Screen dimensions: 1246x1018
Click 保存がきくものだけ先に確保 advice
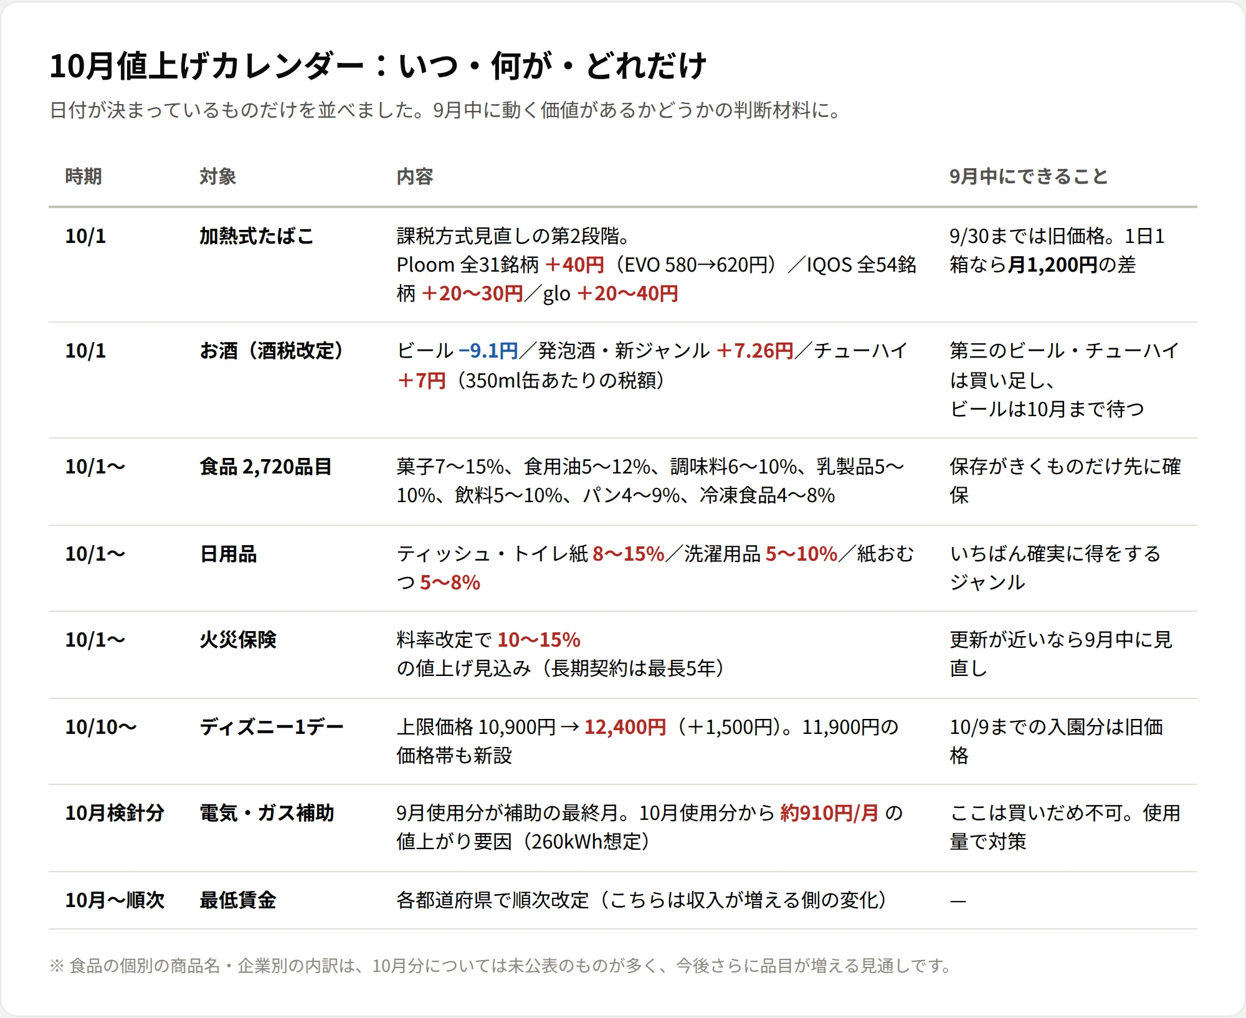click(1065, 481)
